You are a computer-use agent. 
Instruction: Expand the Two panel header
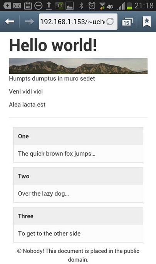click(x=78, y=176)
